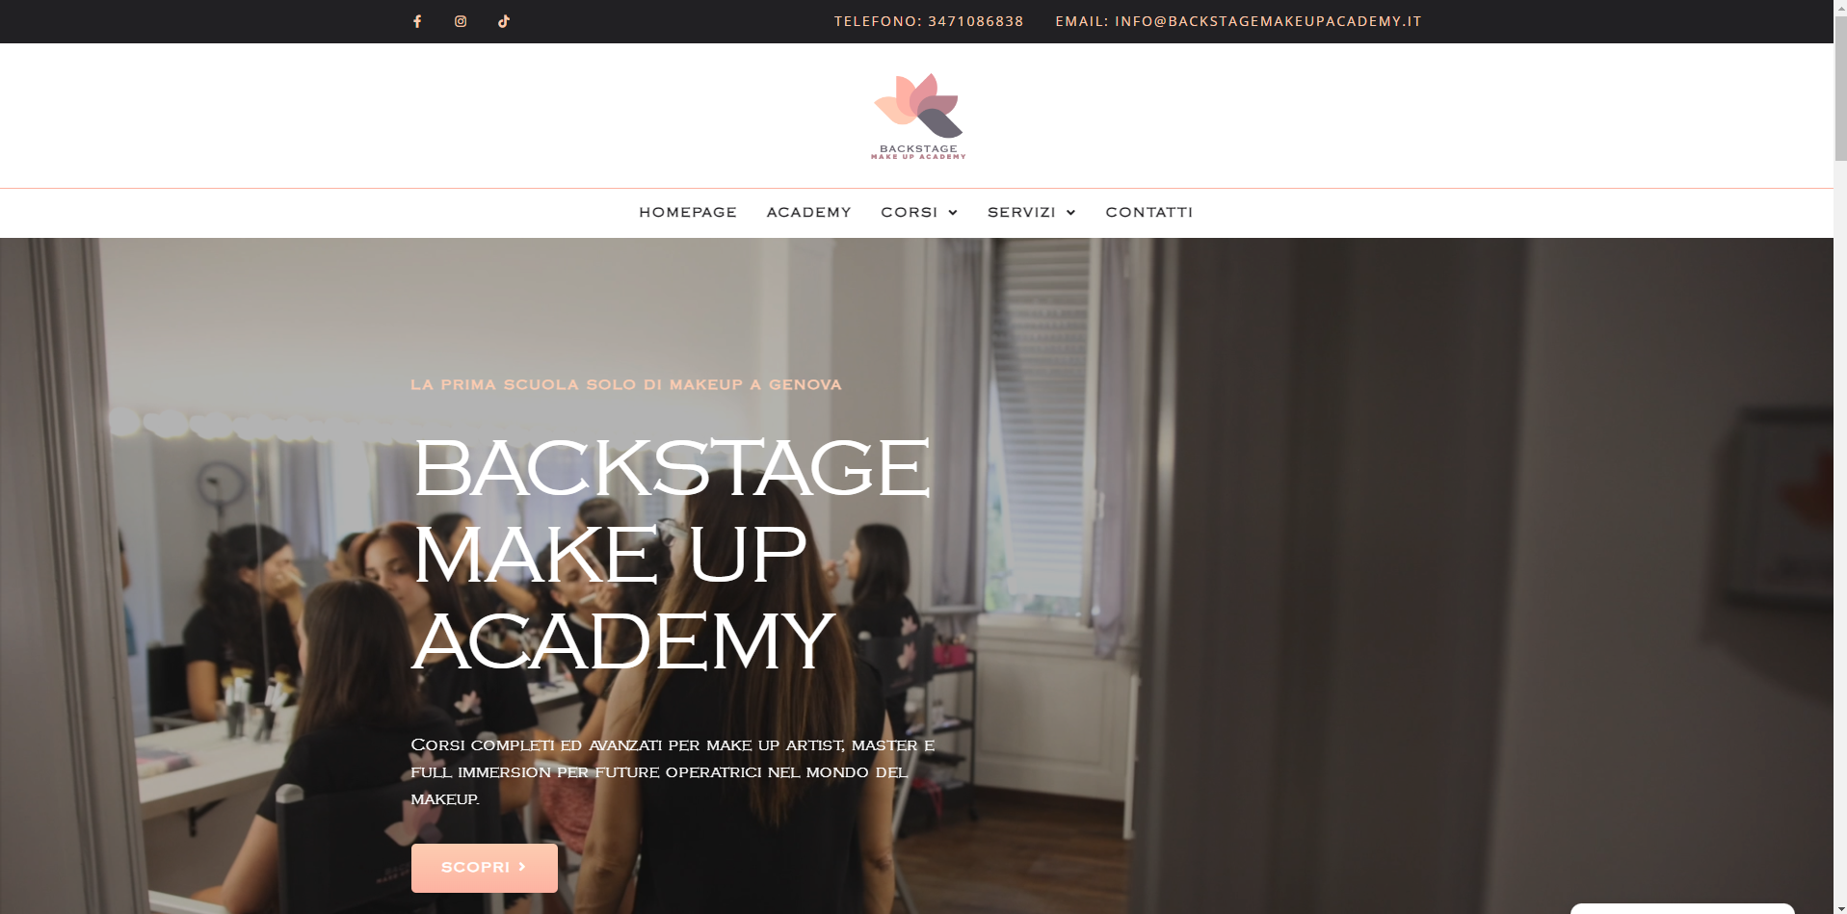
Task: Click the Scopri button
Action: pos(485,868)
